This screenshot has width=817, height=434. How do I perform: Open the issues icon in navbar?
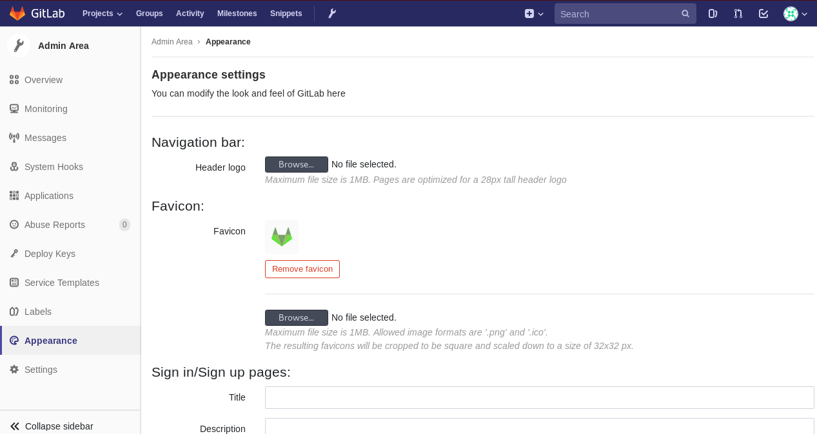(713, 14)
